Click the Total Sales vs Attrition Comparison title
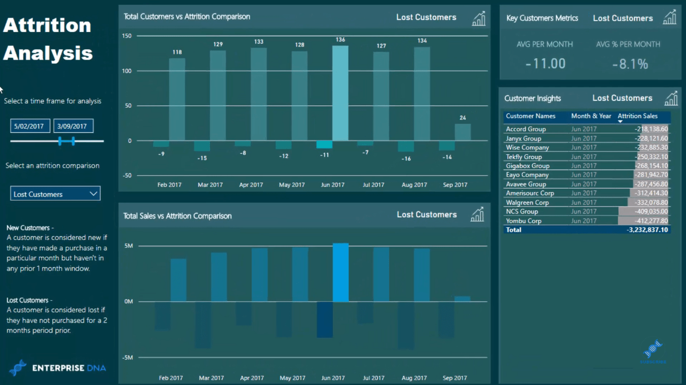This screenshot has height=385, width=686. [178, 216]
